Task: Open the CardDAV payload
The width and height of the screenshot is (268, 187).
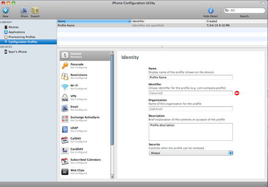Action: [x=85, y=150]
